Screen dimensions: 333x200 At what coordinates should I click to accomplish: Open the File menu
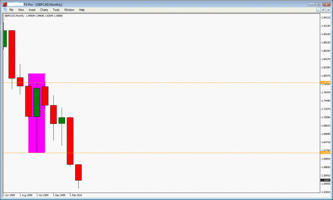(11, 10)
